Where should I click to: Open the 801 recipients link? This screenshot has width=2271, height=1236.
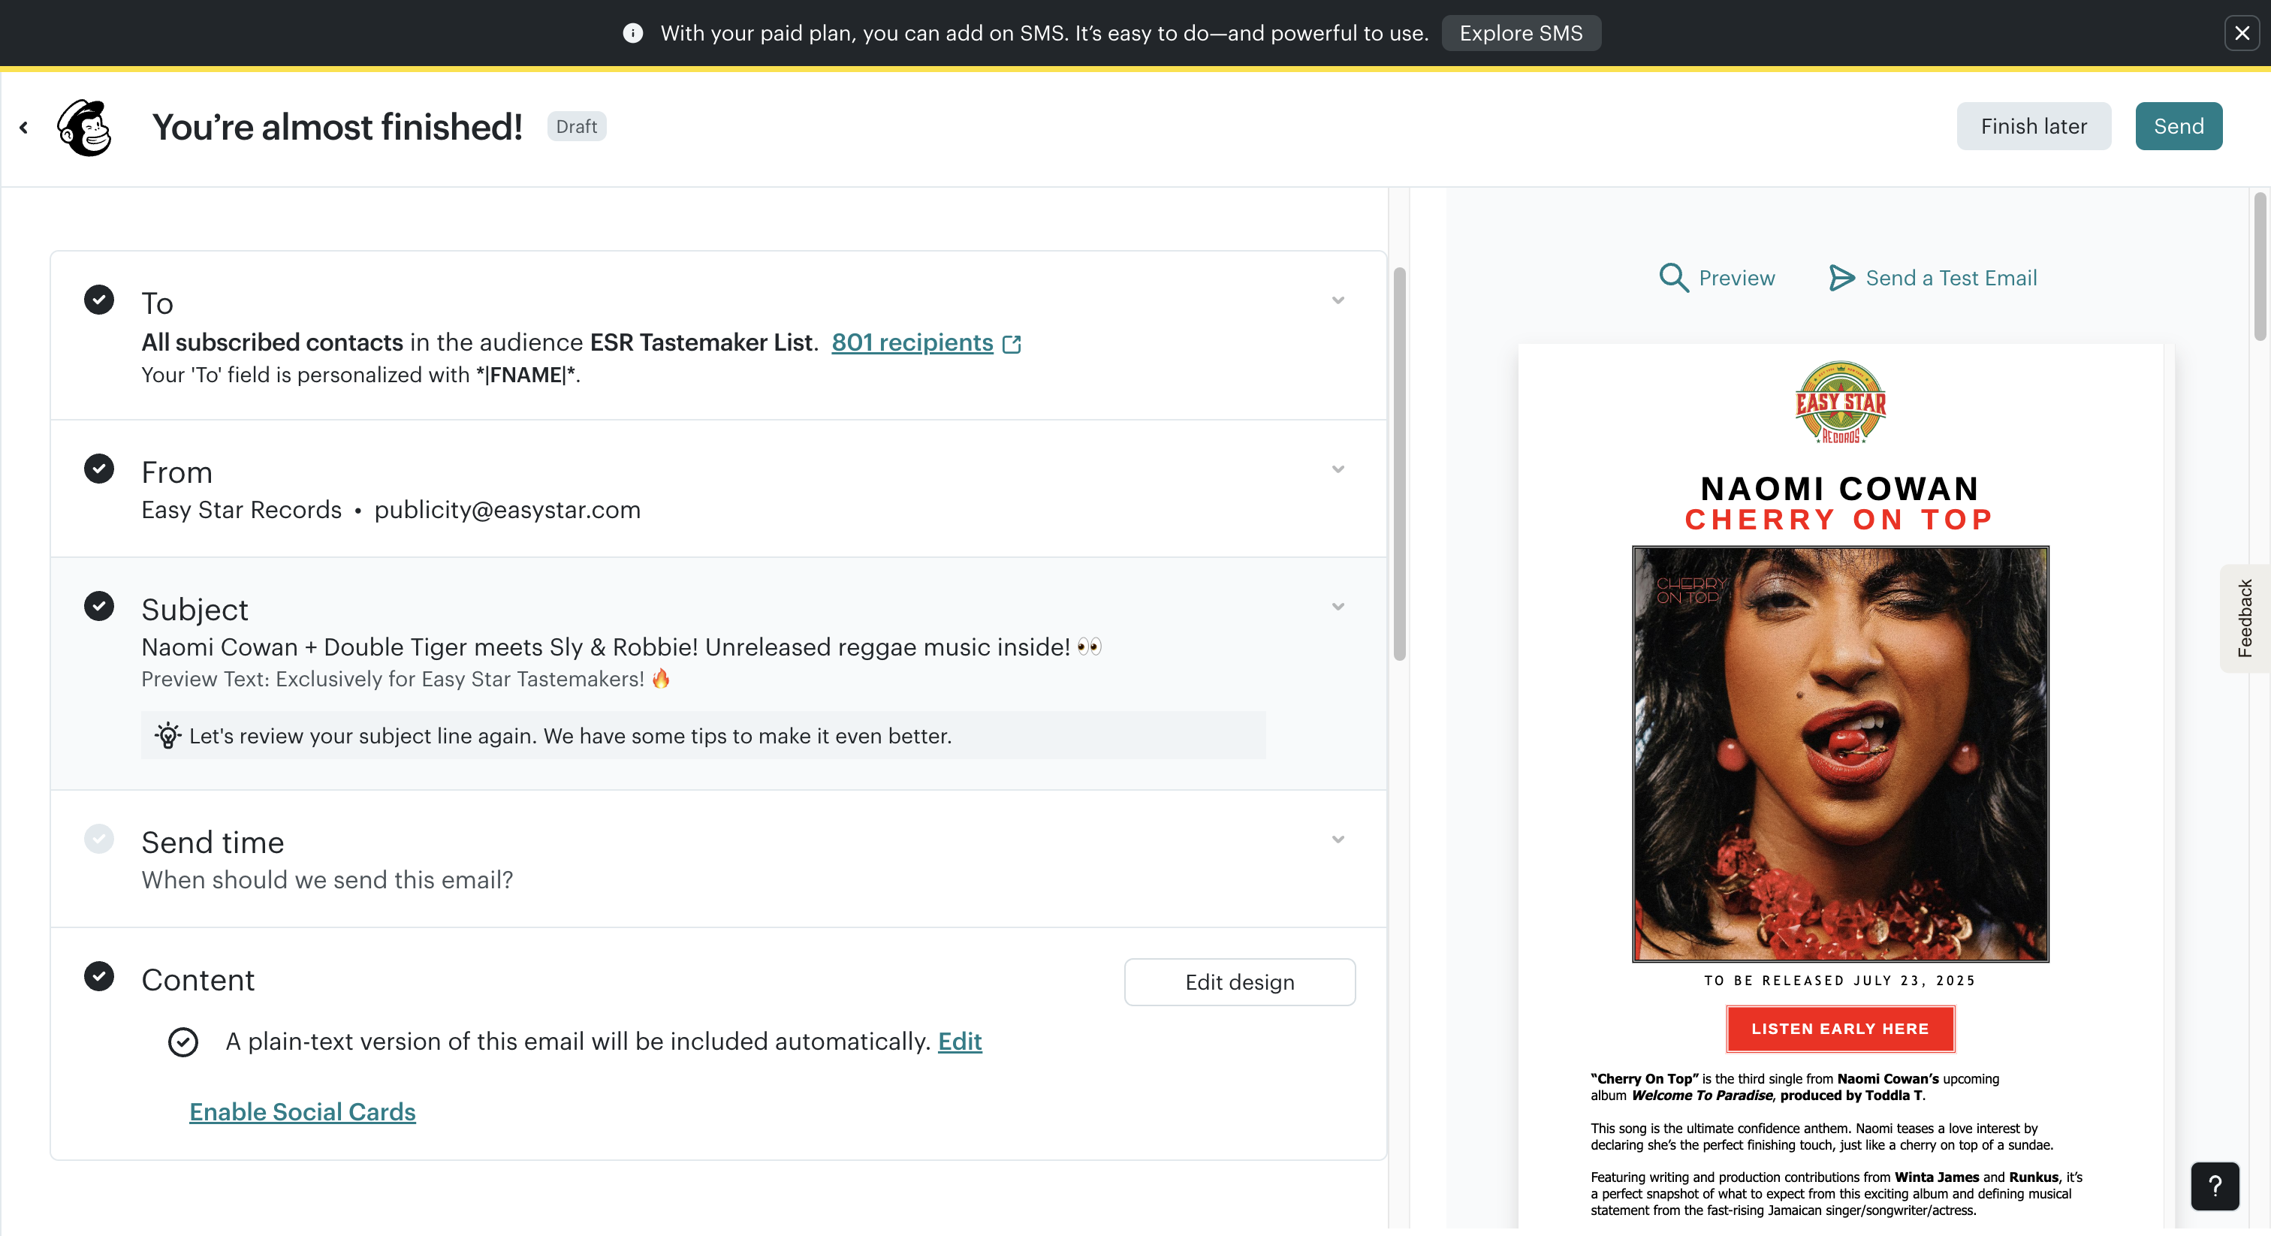(x=912, y=342)
